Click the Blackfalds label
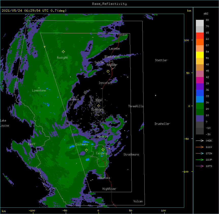This screenshot has width=219, height=214. pos(112,57)
